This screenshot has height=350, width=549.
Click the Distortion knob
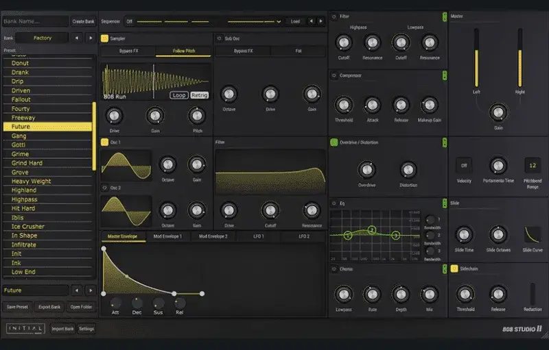pyautogui.click(x=408, y=170)
